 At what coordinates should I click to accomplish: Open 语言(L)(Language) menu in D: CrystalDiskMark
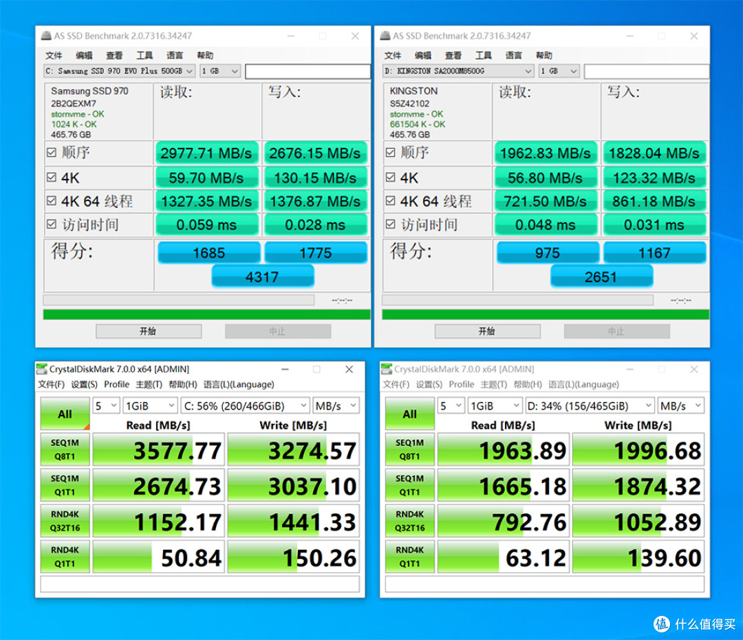click(x=584, y=385)
